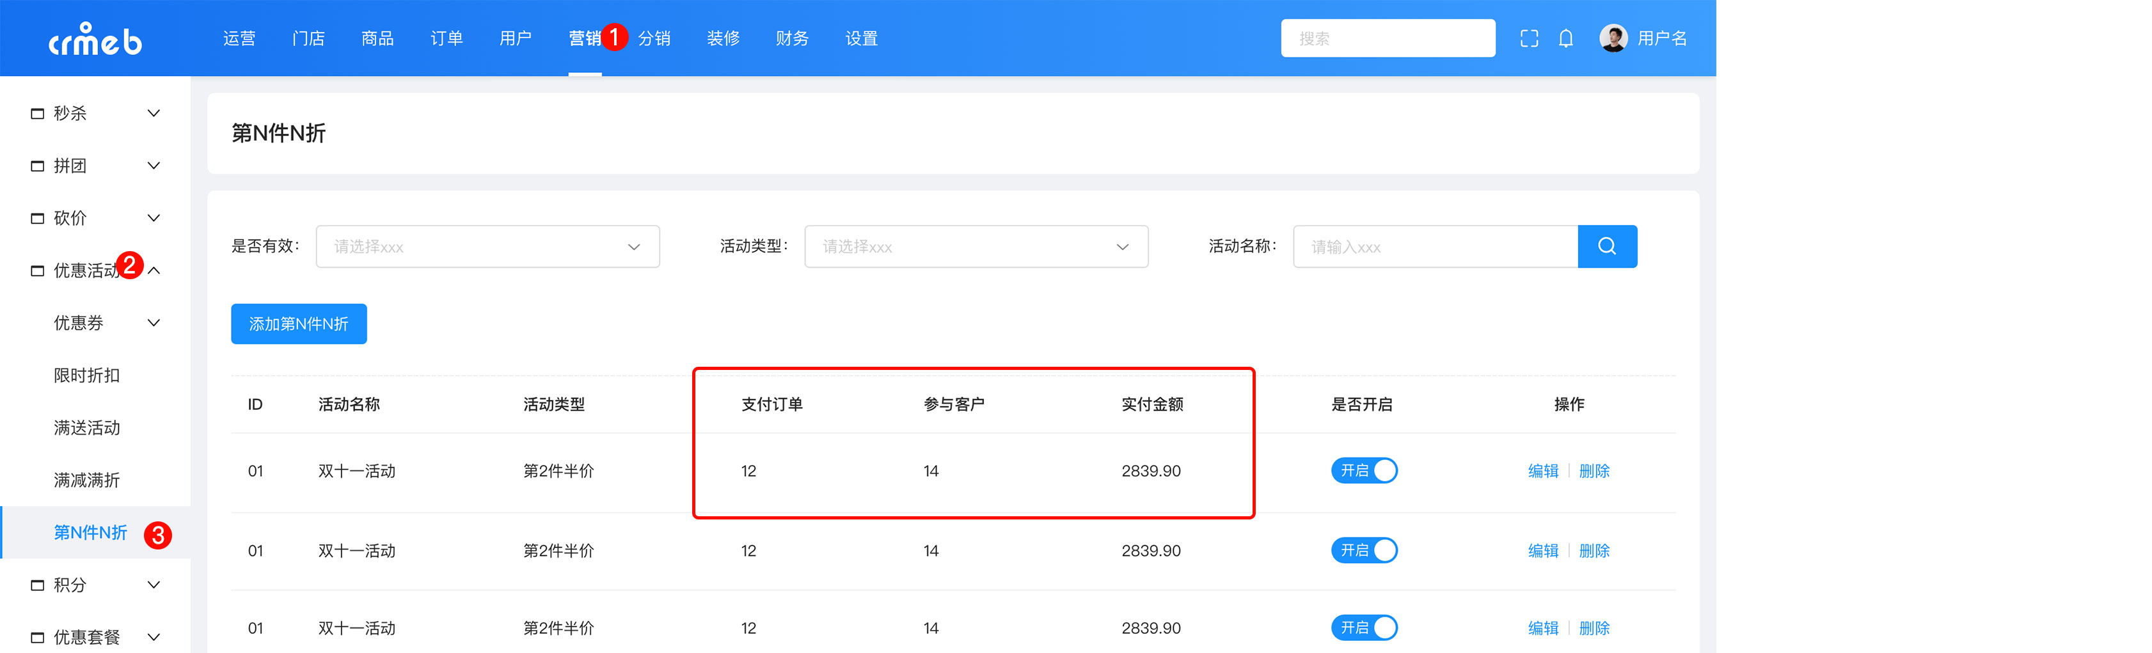The height and width of the screenshot is (653, 2152).
Task: Click 删除 link in second row
Action: coord(1594,551)
